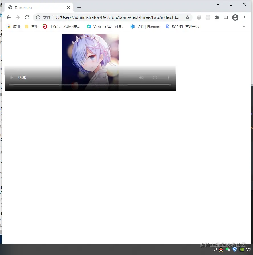The image size is (253, 255).
Task: Click the media playlist icon in toolbar
Action: click(226, 17)
